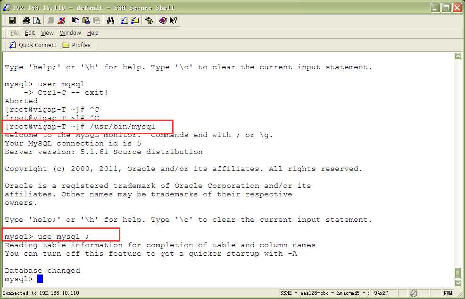Screen dimensions: 465x299
Task: Click the '/usr/bin/mysql' command line
Action: point(80,127)
